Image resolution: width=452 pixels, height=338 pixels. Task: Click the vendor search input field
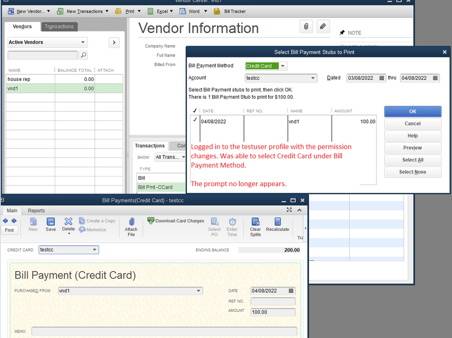tap(43, 55)
